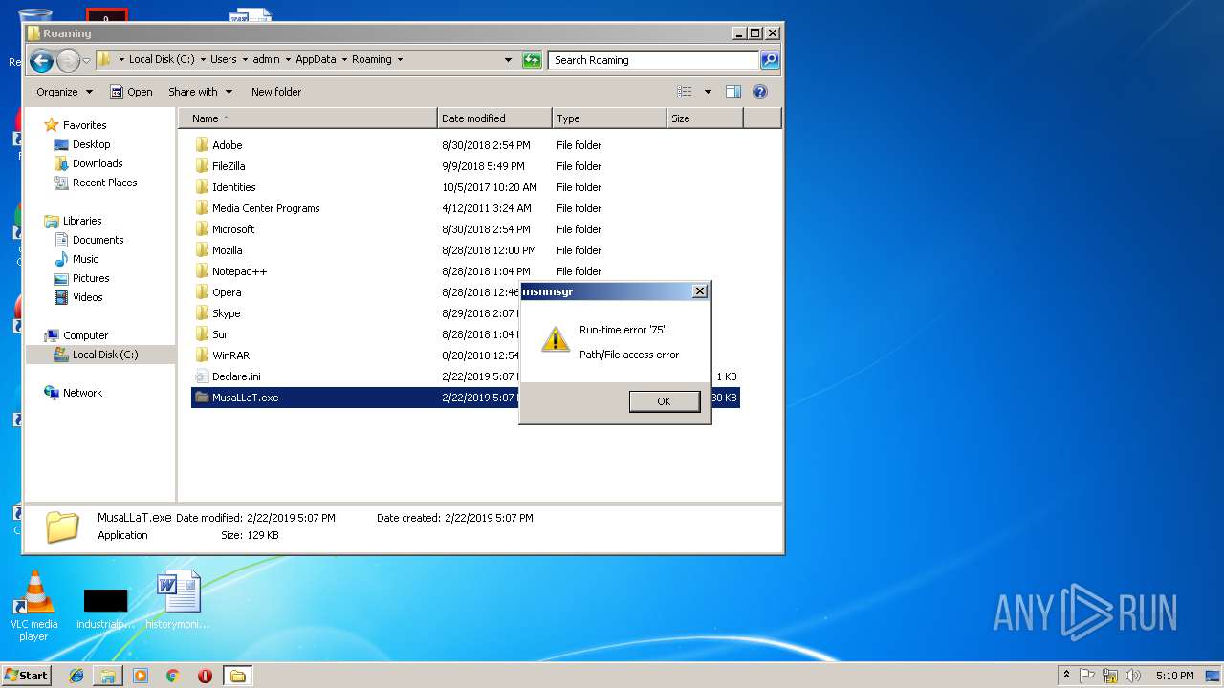Launch Internet Explorer from taskbar
1224x688 pixels.
click(76, 676)
